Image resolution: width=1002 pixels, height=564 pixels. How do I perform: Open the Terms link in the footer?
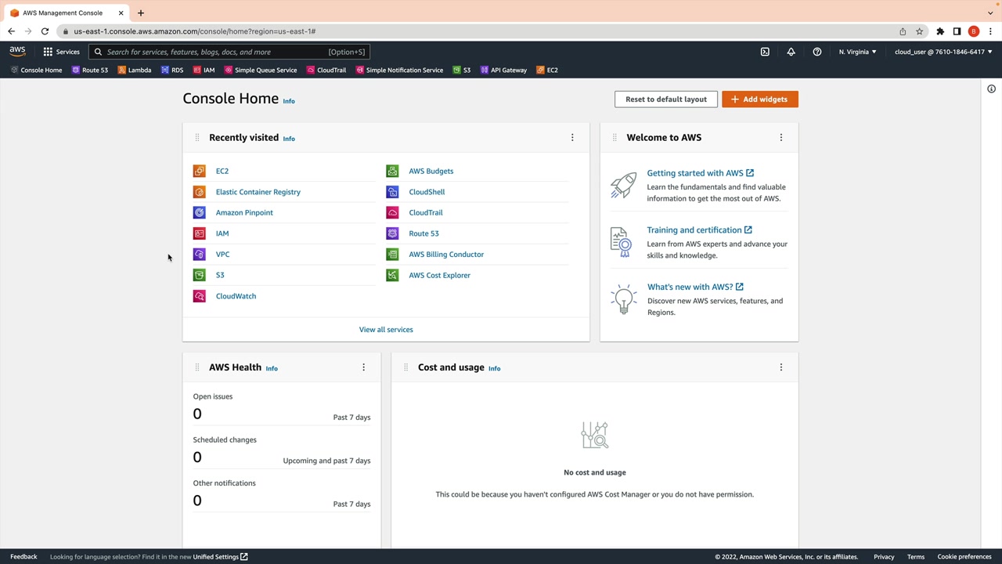coord(916,557)
